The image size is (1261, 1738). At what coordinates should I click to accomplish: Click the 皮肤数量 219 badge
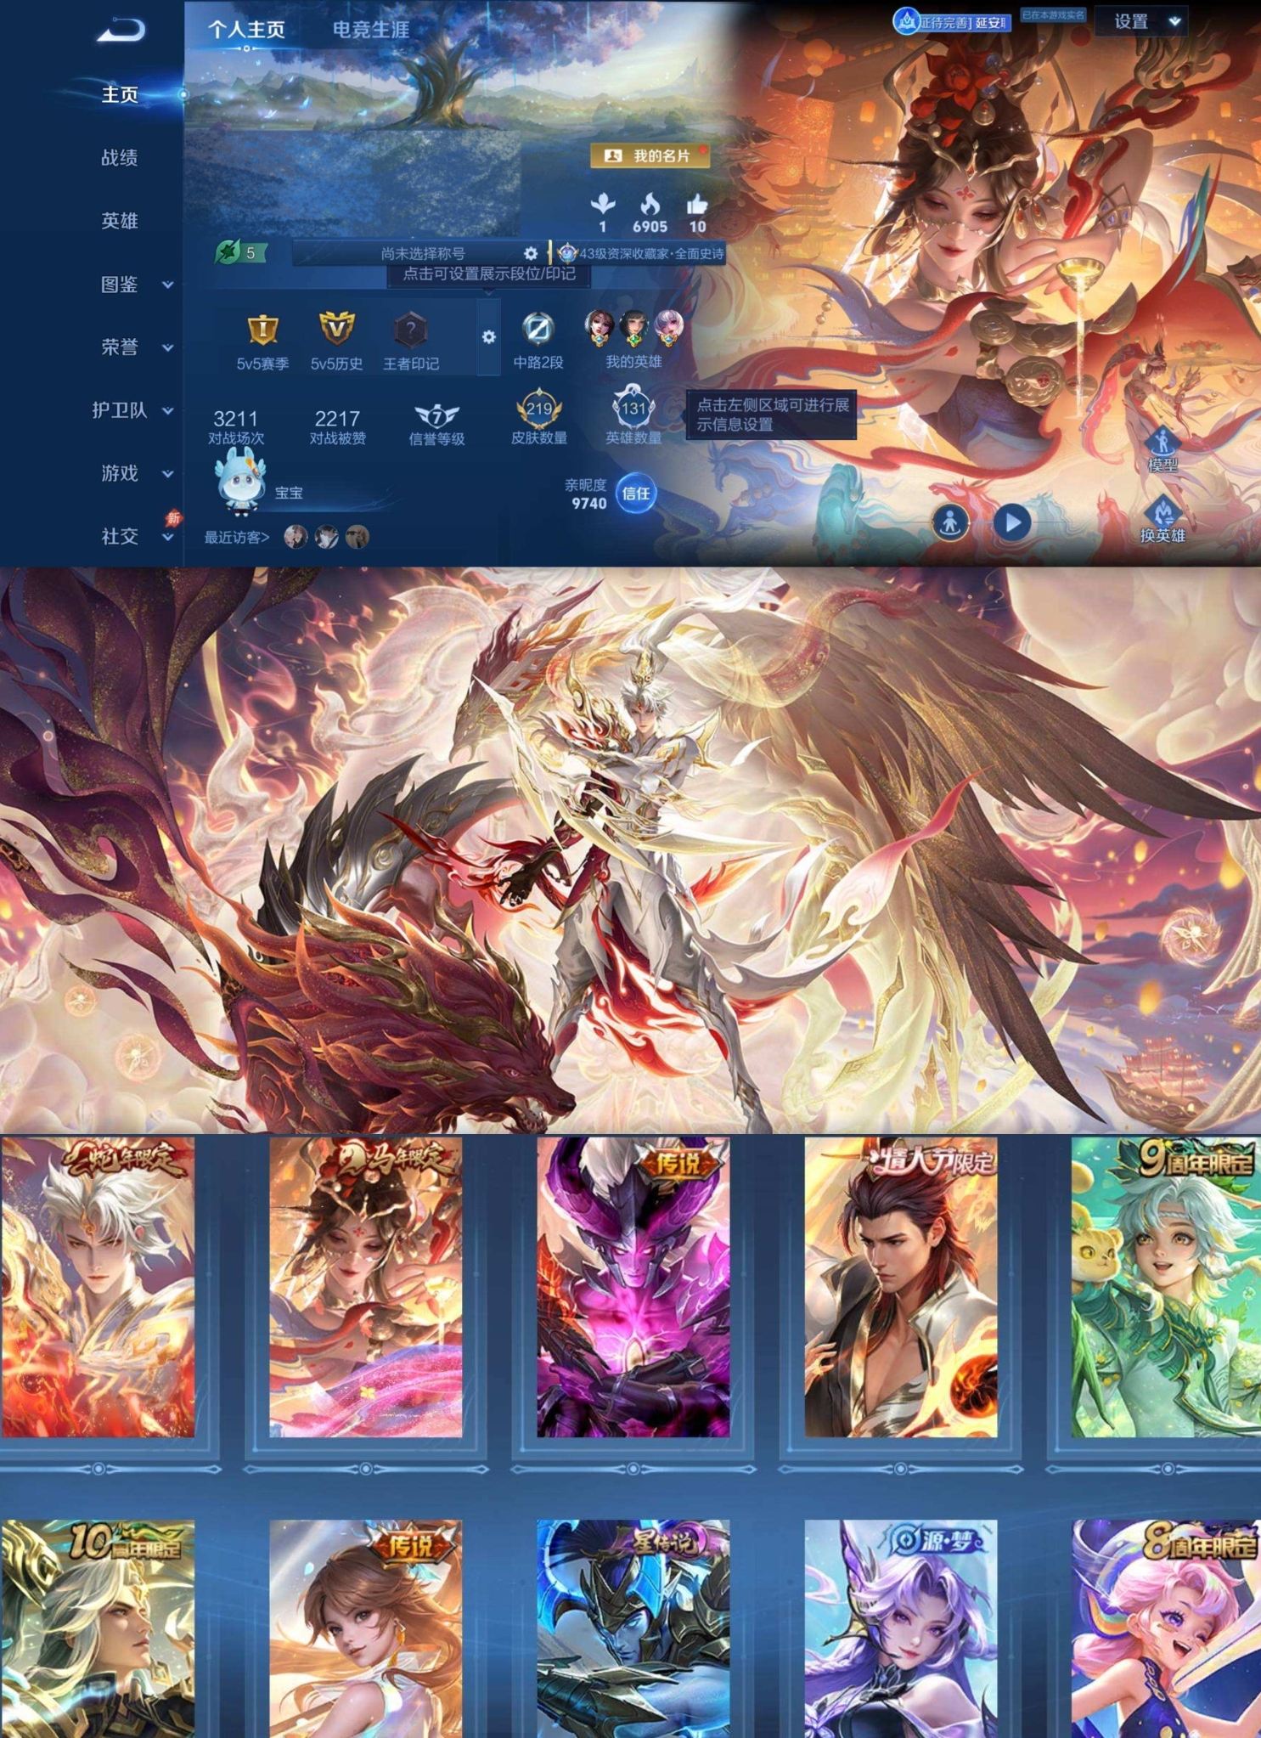(538, 417)
